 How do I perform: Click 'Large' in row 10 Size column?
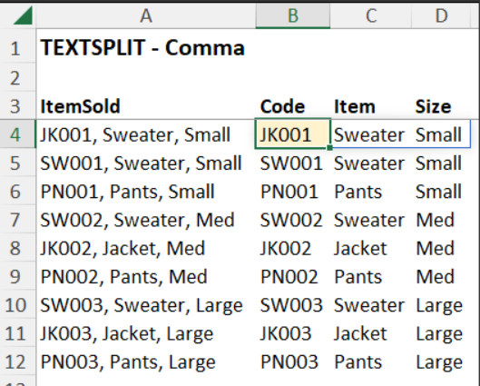[441, 305]
